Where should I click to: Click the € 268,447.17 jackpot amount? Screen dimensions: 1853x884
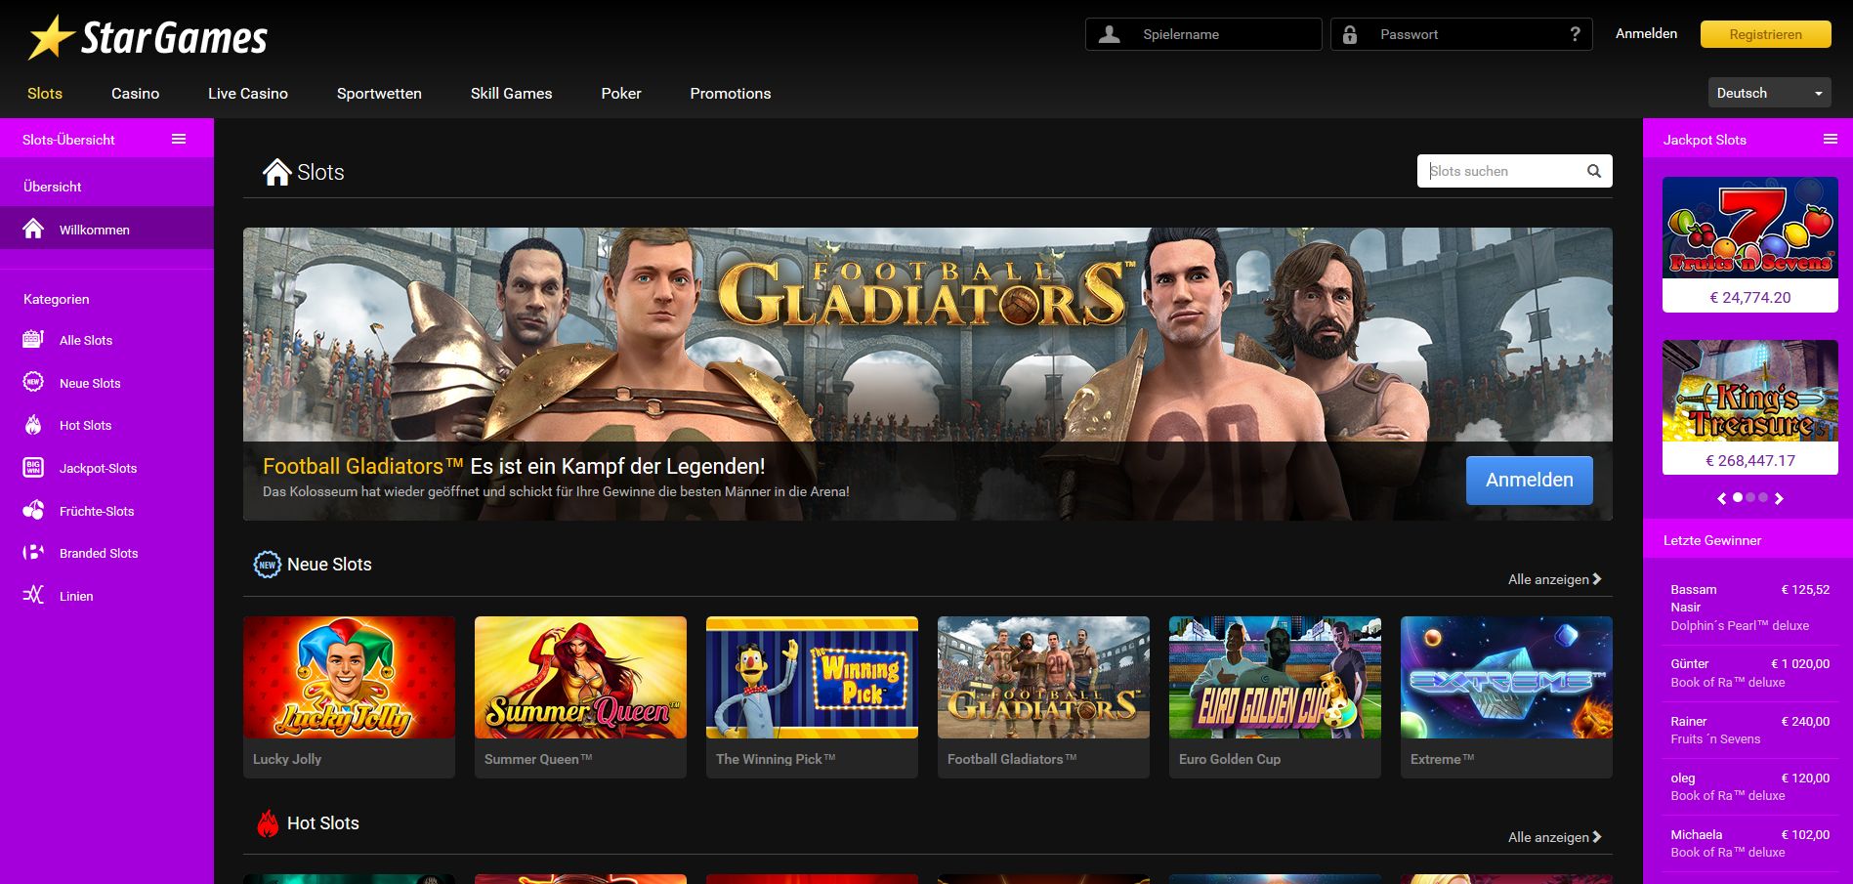[x=1750, y=460]
